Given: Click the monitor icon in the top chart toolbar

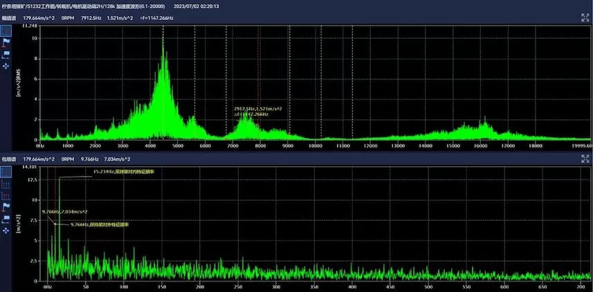Looking at the screenshot, I should (x=6, y=54).
